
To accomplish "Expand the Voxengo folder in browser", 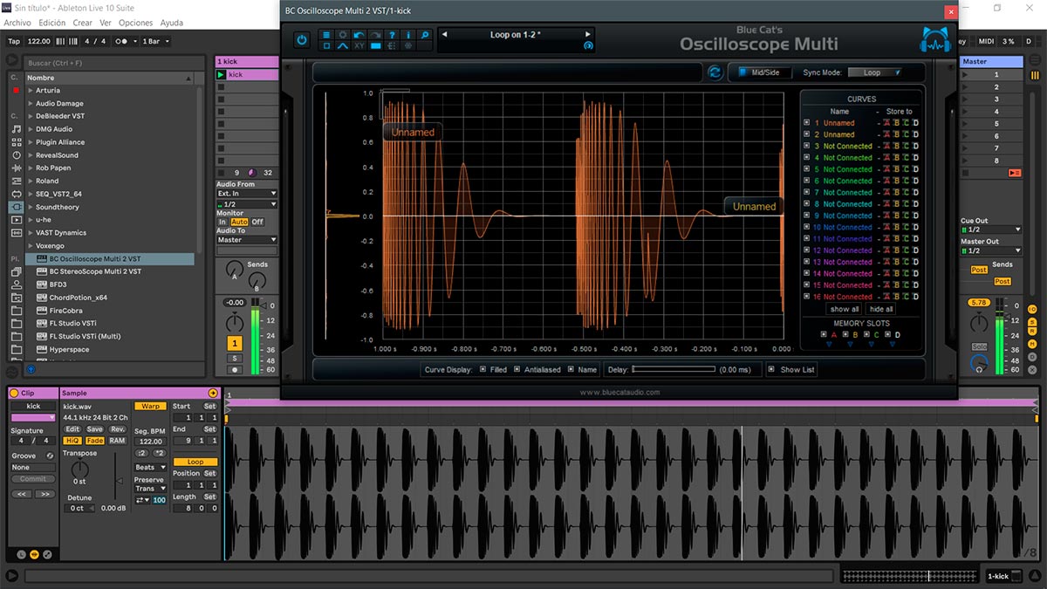I will coord(30,246).
